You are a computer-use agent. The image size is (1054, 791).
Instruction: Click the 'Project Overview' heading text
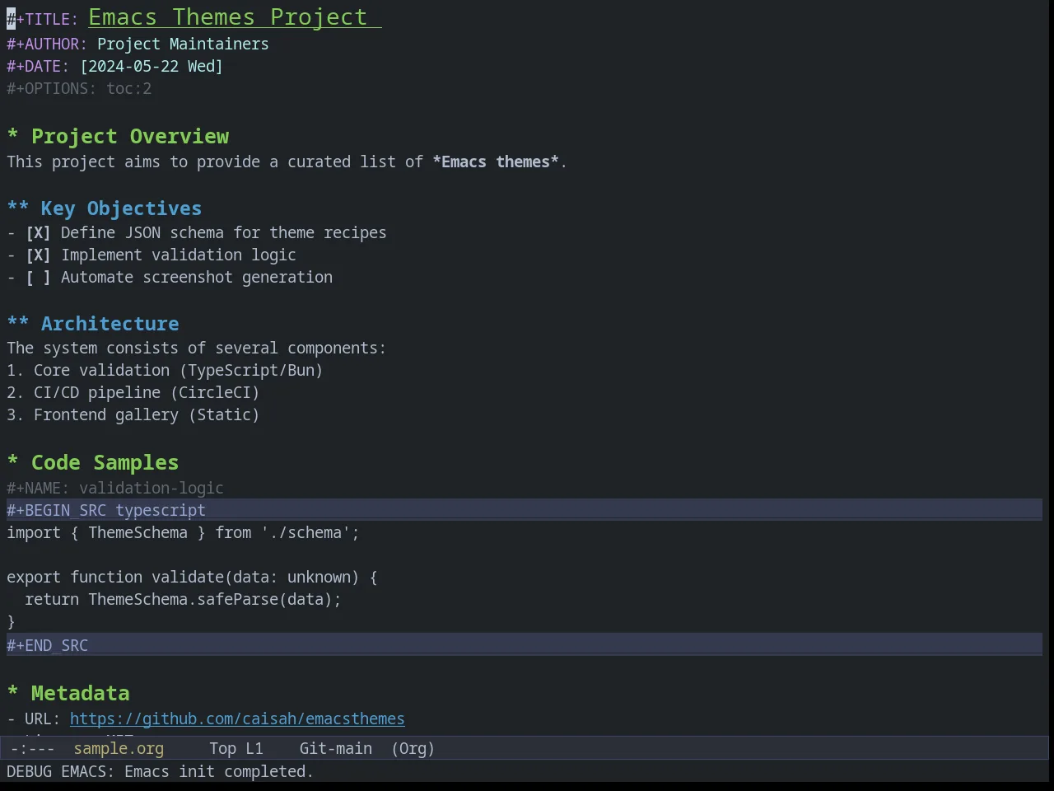130,136
